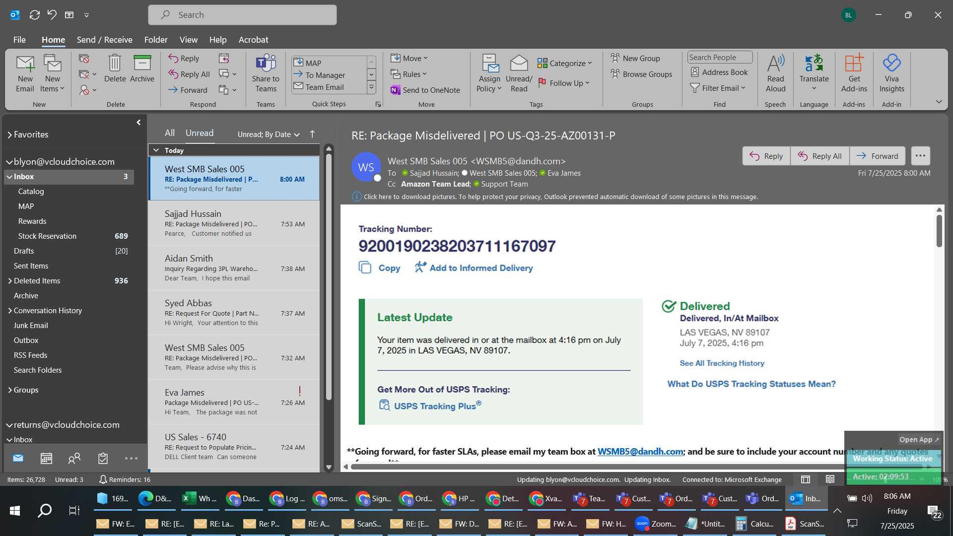The image size is (953, 536).
Task: Click the top Search box
Action: click(x=242, y=15)
